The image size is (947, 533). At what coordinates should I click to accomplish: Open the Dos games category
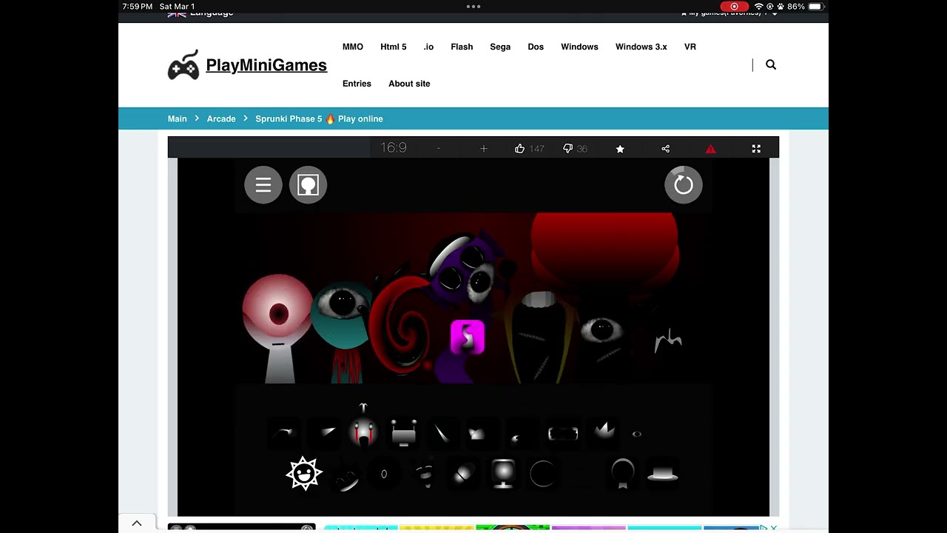pyautogui.click(x=536, y=47)
